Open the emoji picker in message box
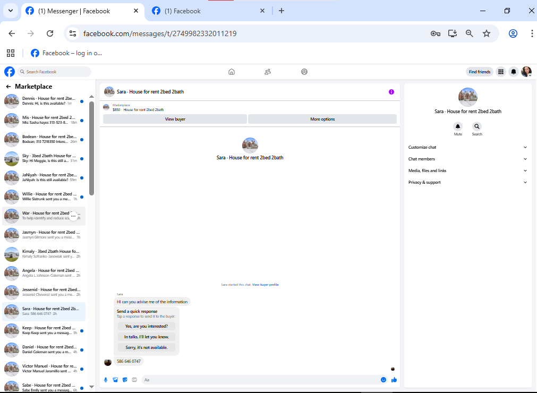Image resolution: width=537 pixels, height=393 pixels. pos(383,380)
